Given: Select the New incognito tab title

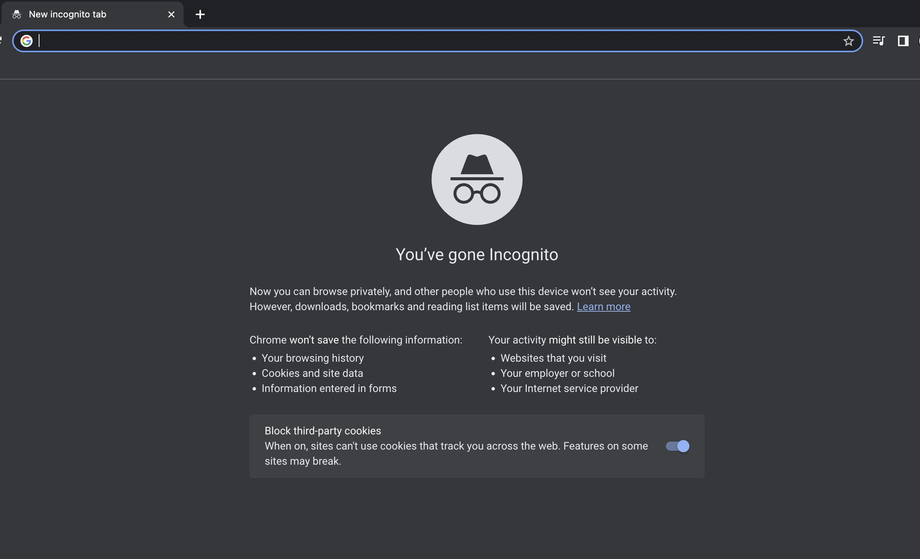Looking at the screenshot, I should coord(68,14).
